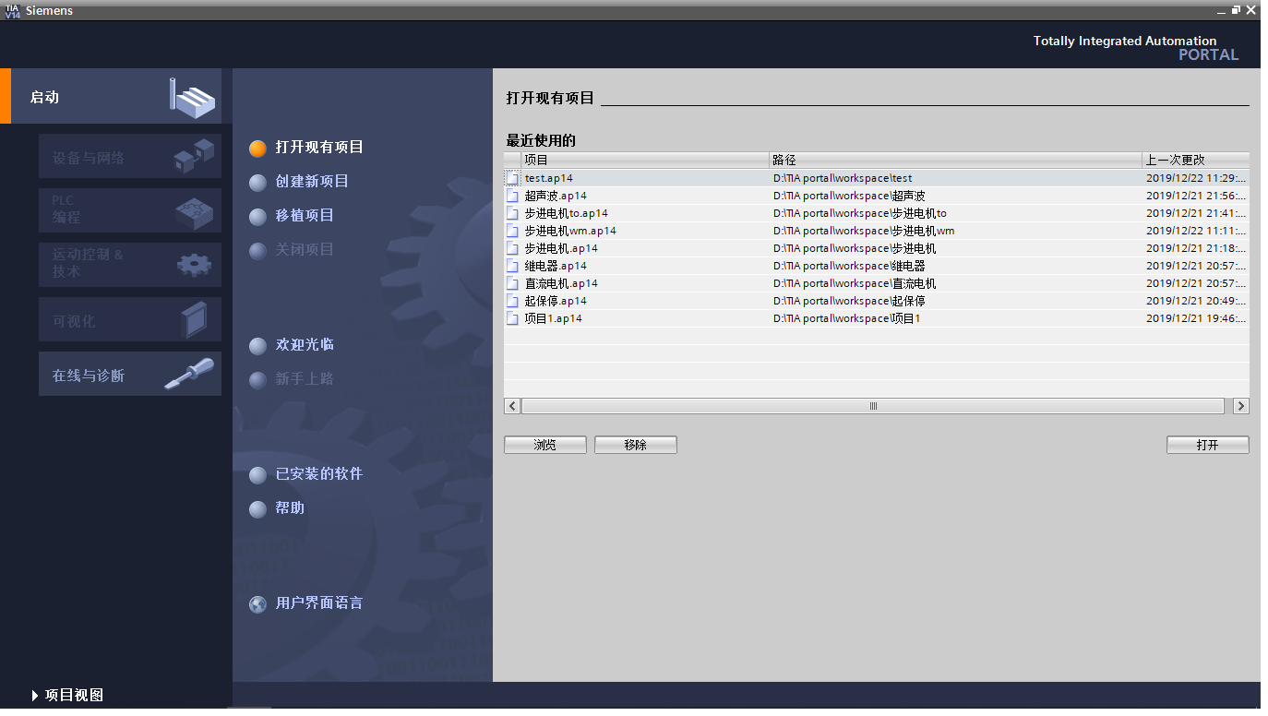
Task: Click the factory icon in 启动 portal
Action: (x=192, y=97)
